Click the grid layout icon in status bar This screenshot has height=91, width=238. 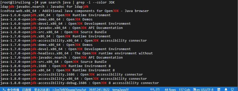pos(219,90)
